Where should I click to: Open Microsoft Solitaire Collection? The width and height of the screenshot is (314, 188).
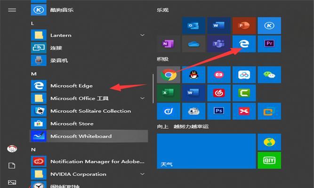pos(89,111)
